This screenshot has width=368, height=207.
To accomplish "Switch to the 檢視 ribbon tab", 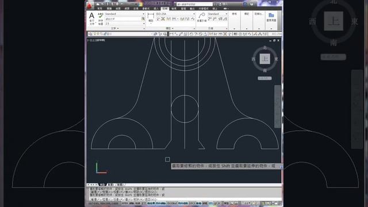I will [174, 9].
